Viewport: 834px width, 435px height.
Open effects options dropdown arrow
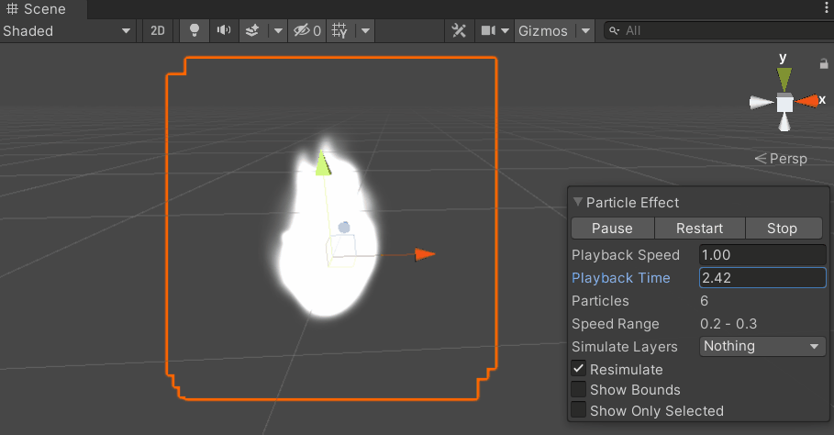(278, 31)
